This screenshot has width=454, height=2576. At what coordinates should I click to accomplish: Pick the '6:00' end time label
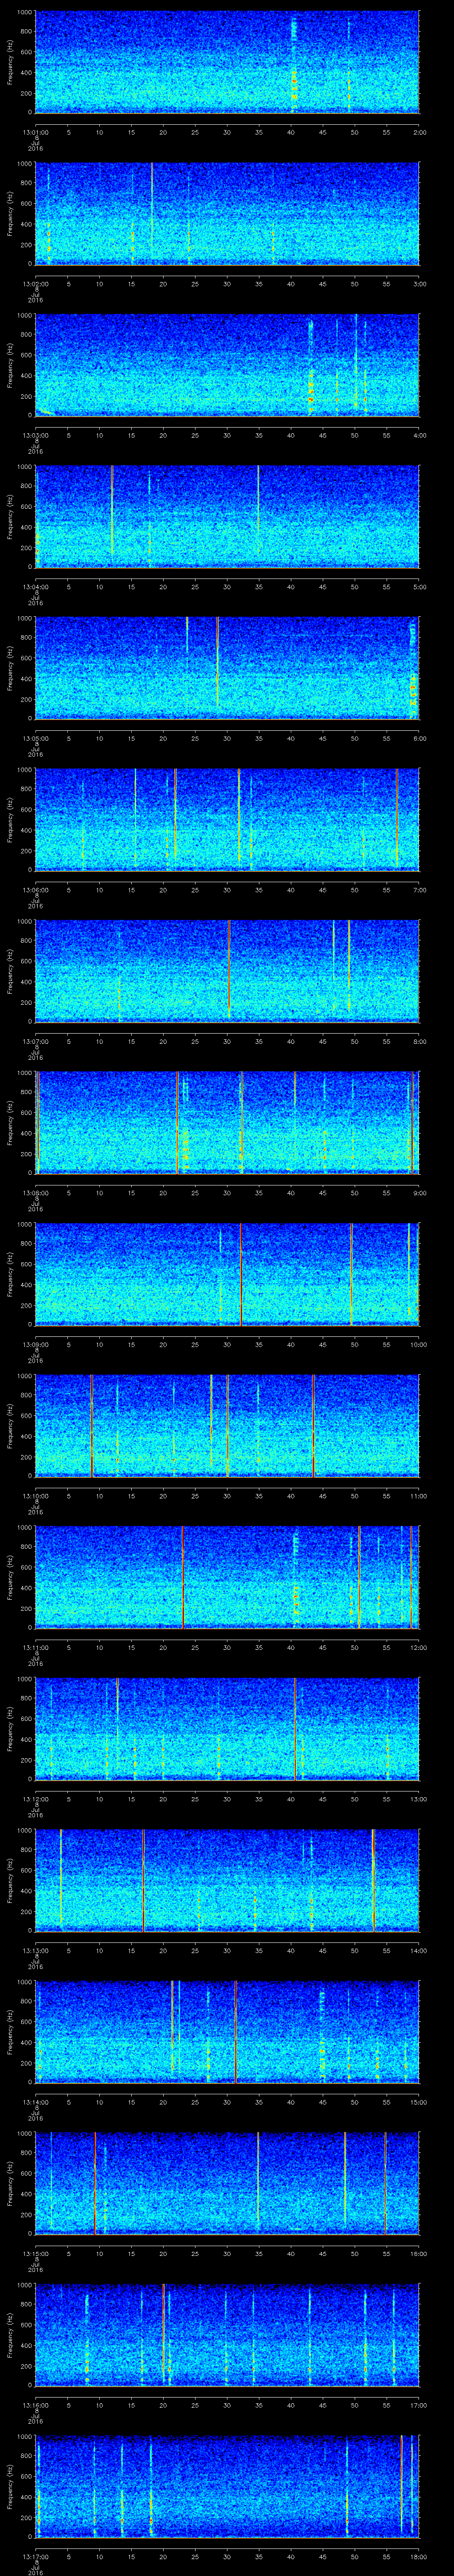[419, 738]
